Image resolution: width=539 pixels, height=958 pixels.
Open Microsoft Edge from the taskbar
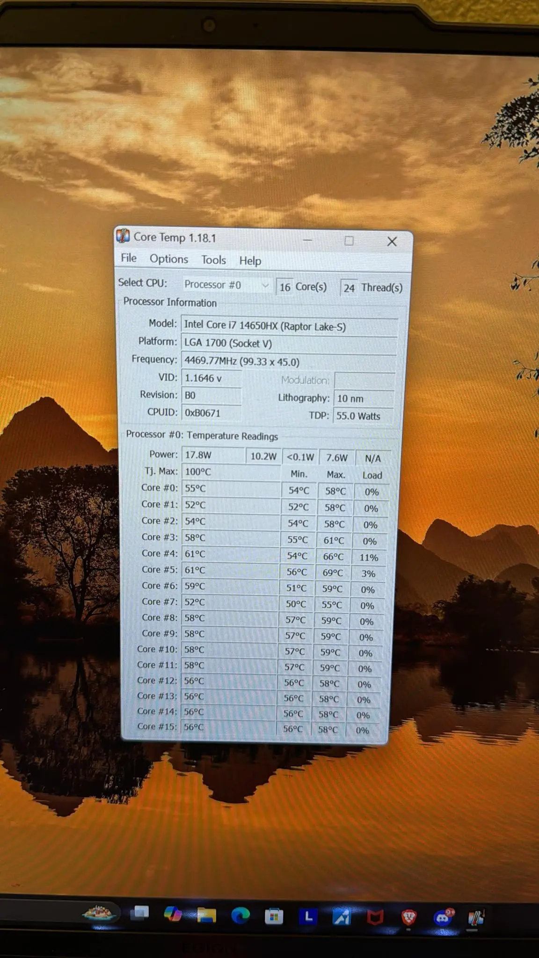(x=240, y=915)
